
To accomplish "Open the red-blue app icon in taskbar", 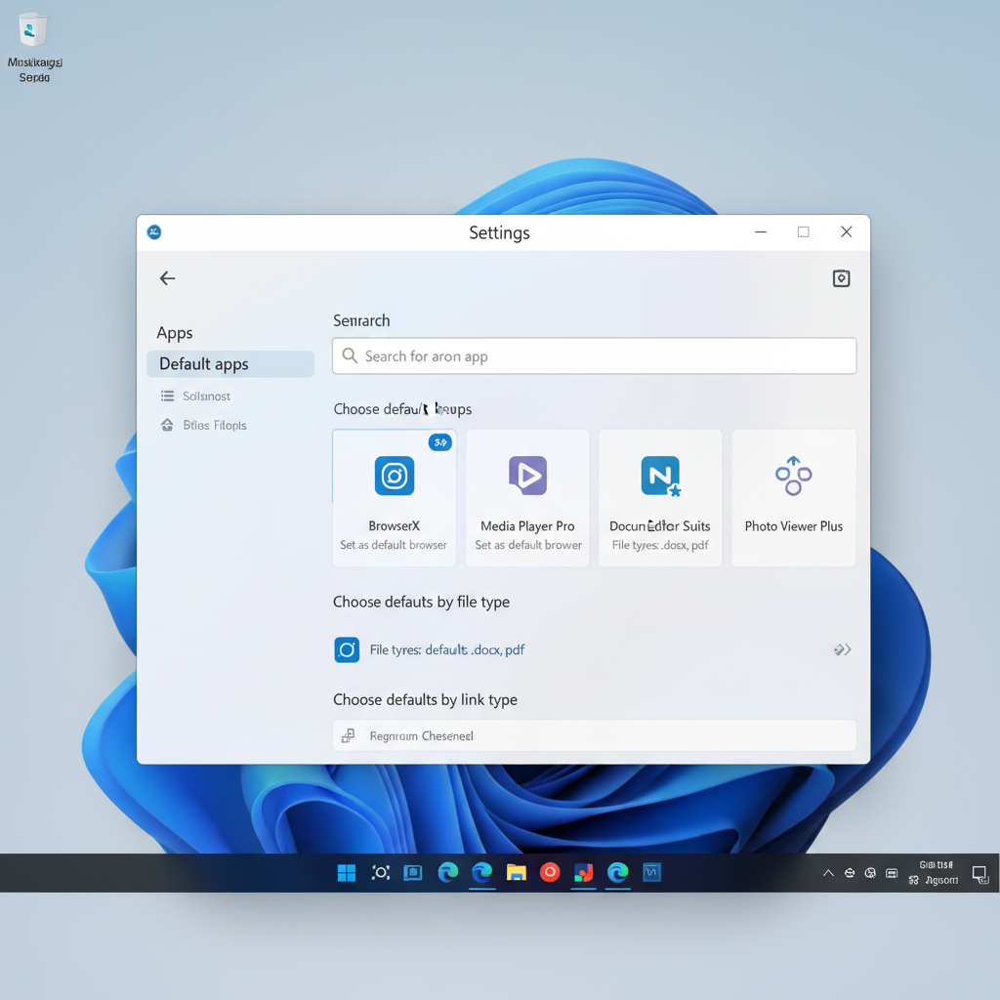I will [x=584, y=872].
